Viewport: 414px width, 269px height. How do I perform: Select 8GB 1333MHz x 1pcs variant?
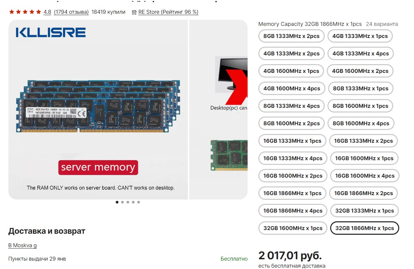click(360, 88)
